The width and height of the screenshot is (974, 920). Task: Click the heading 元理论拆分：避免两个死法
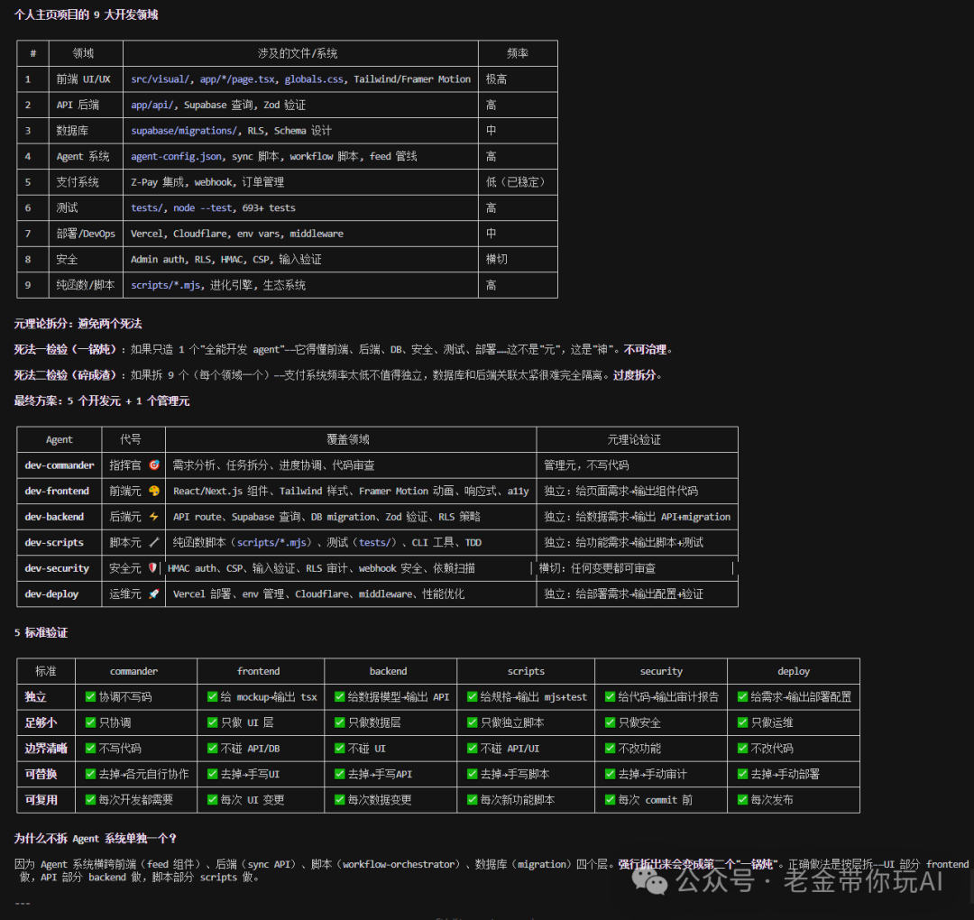[78, 324]
